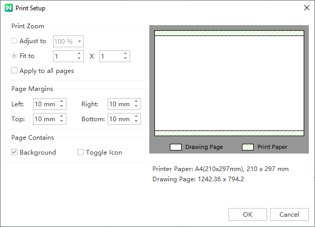
Task: Click the Printer Paper A4 info text
Action: click(x=220, y=169)
